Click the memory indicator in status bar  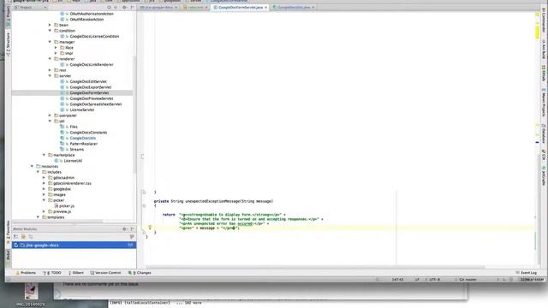pyautogui.click(x=532, y=280)
